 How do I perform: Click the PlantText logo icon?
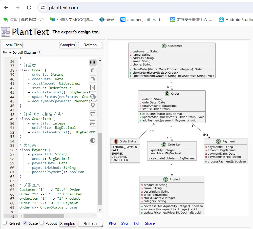pyautogui.click(x=6, y=32)
